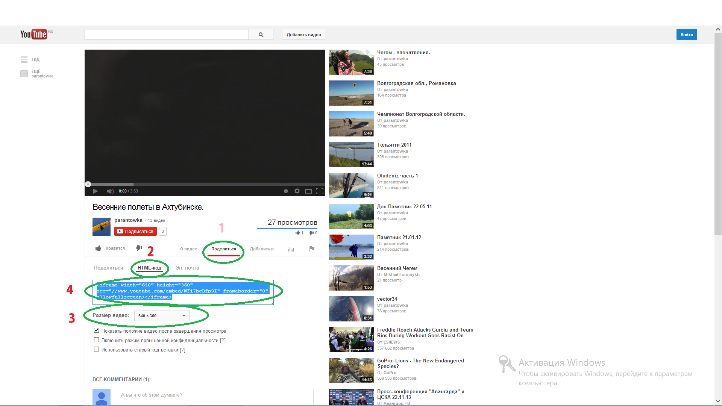Enter fullscreen mode in the player
Viewport: 722px width, 406px height.
320,191
